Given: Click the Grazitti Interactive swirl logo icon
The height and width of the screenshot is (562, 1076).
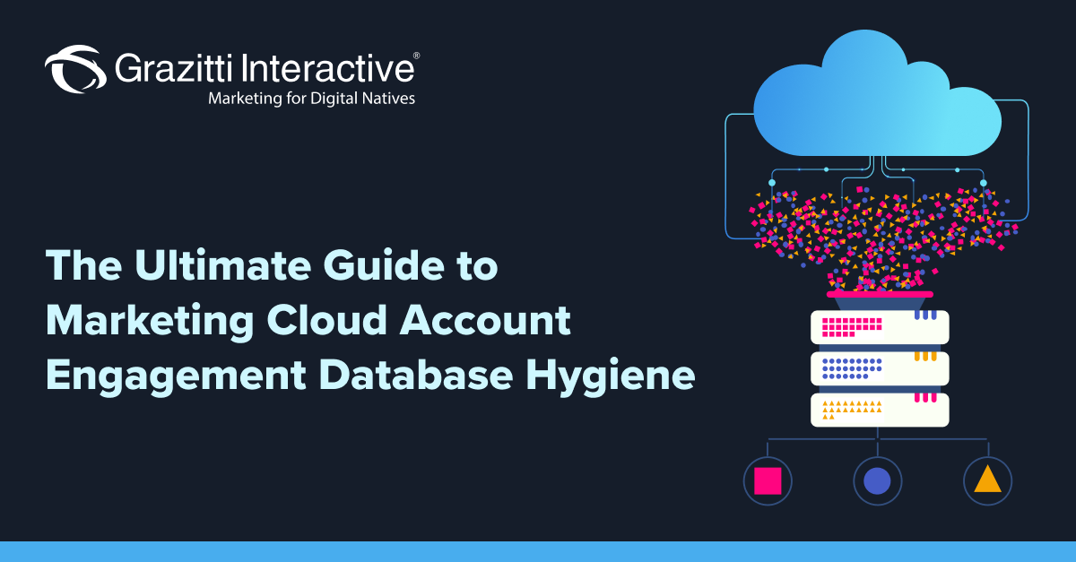Looking at the screenshot, I should (75, 67).
